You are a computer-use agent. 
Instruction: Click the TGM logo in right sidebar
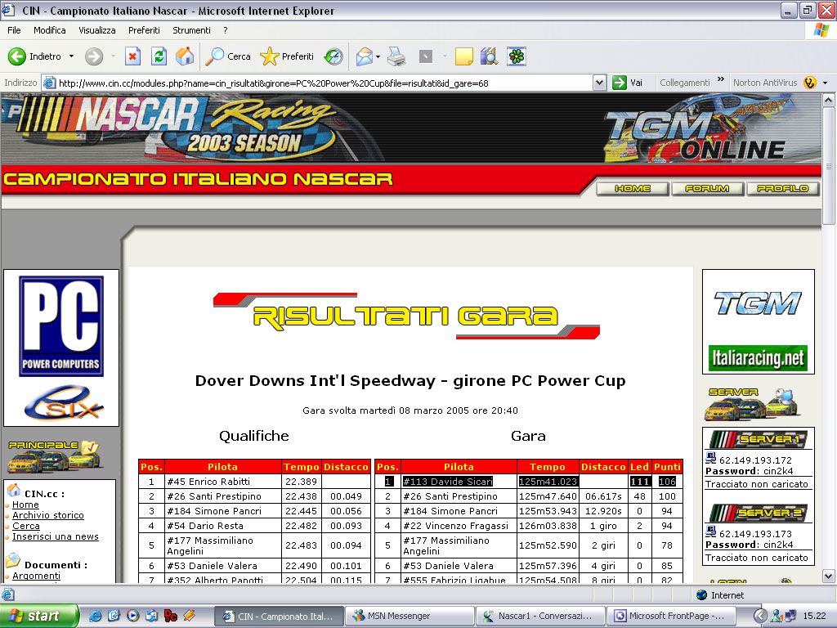pos(758,303)
